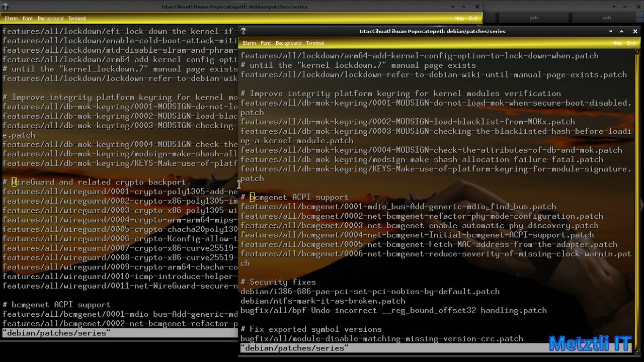Click 'lockdown-refer-to-debian-wiki-until-manual-page-exists.patch' in front window
The width and height of the screenshot is (644, 362).
pyautogui.click(x=434, y=75)
